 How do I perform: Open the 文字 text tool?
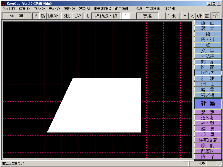208,51
